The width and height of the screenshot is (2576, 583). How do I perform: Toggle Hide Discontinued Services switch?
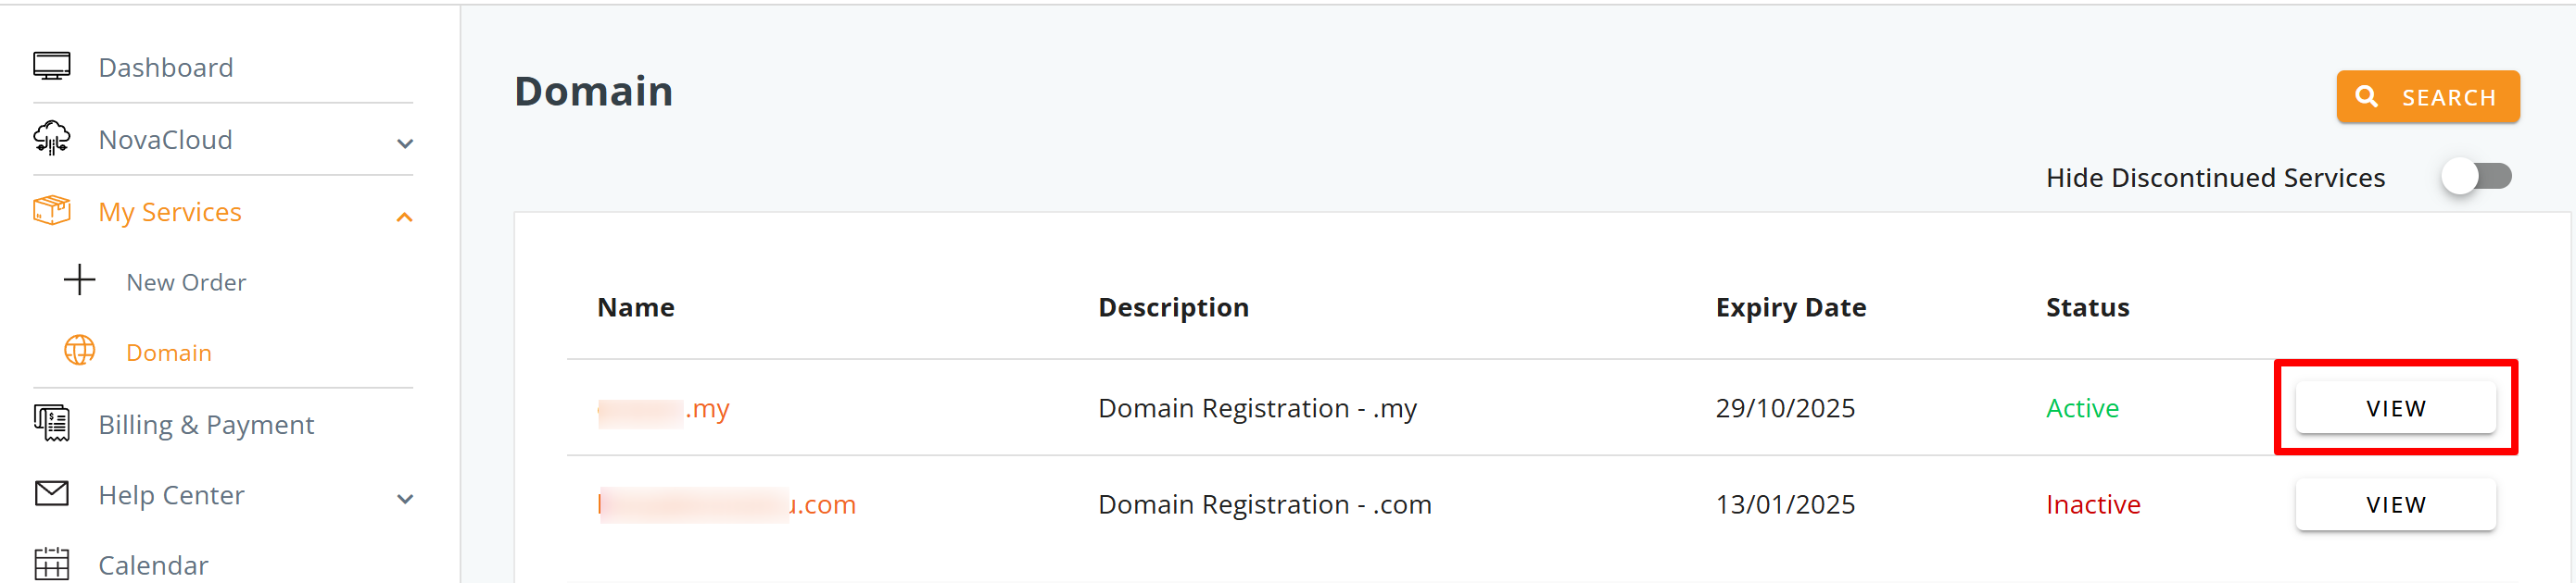tap(2476, 177)
